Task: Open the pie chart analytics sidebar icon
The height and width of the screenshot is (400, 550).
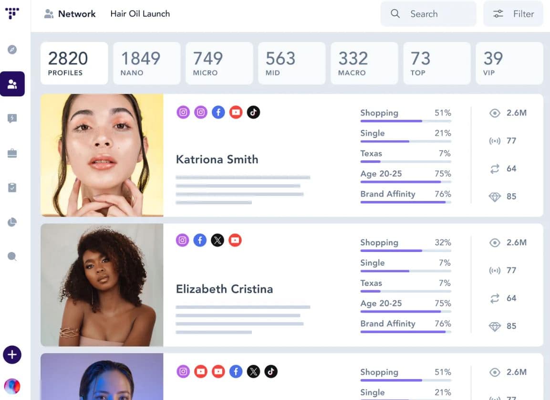Action: 12,222
